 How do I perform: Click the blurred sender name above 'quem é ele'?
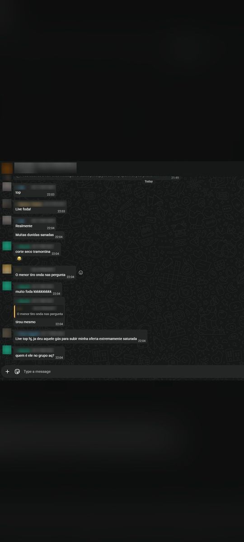click(35, 350)
